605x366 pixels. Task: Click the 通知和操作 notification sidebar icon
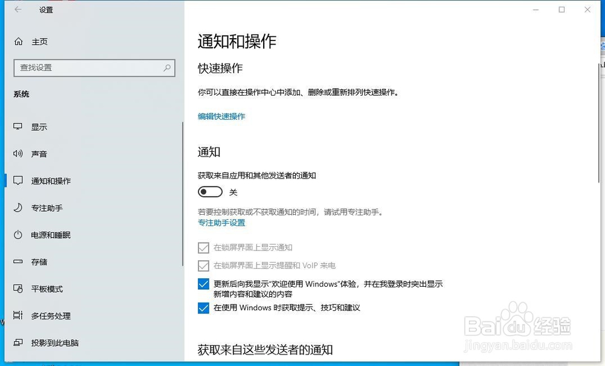pyautogui.click(x=18, y=180)
